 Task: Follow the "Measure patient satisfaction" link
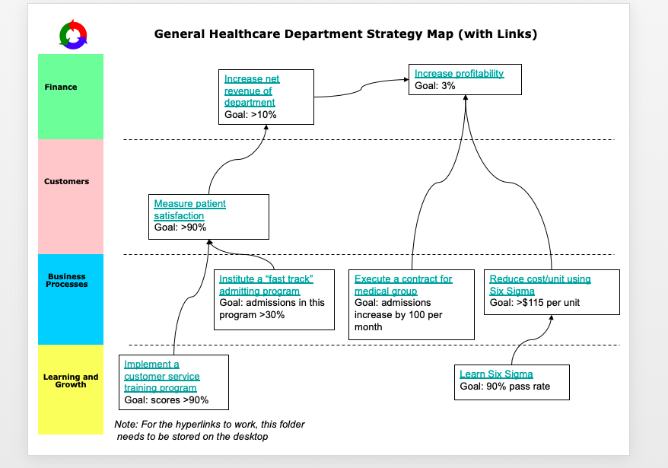(x=189, y=209)
